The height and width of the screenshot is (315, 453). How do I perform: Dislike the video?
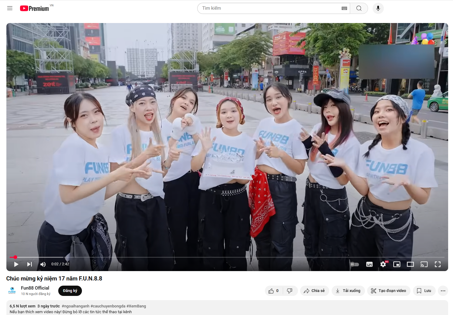pos(290,291)
